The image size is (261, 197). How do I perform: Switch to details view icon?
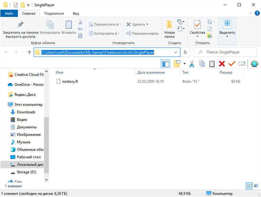pos(249,186)
